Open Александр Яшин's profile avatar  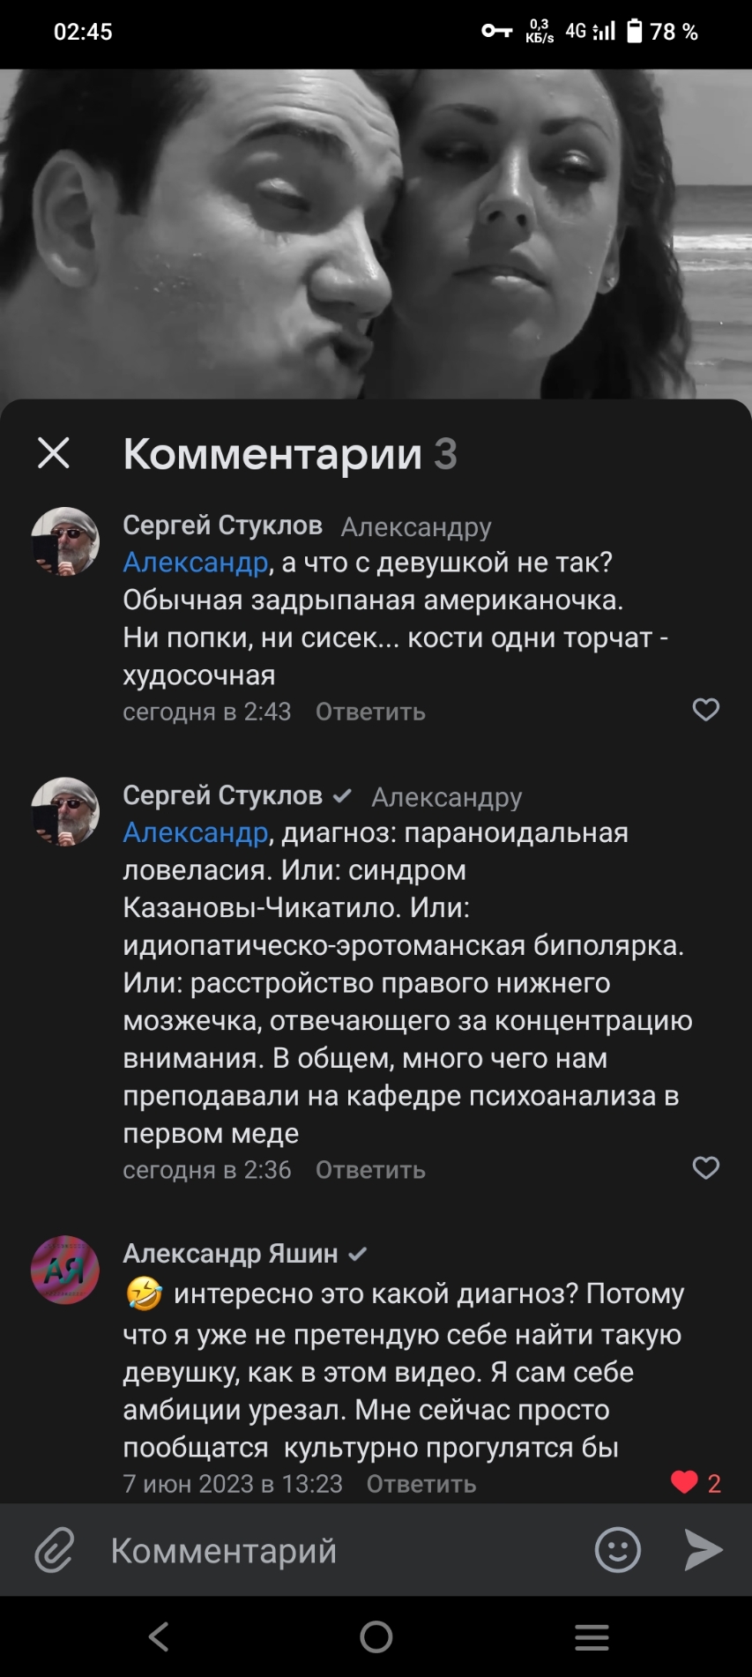tap(65, 1270)
